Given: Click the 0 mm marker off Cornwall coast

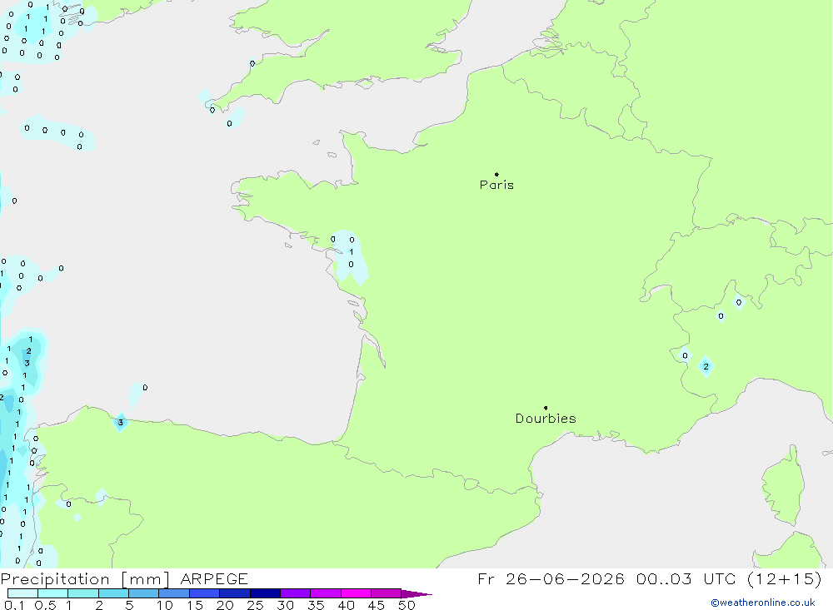Looking at the screenshot, I should click(229, 123).
